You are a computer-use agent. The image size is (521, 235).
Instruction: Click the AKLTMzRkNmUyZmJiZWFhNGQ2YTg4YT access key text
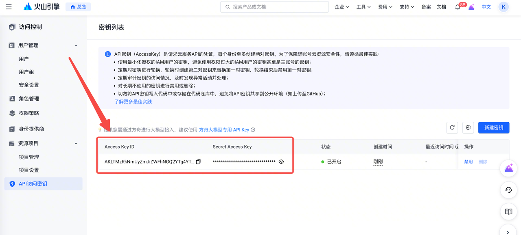[149, 162]
